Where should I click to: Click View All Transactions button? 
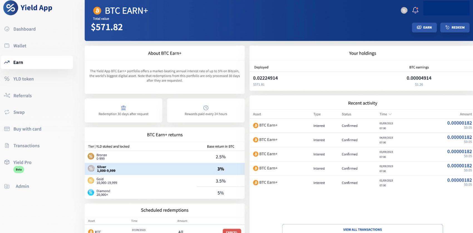(362, 229)
